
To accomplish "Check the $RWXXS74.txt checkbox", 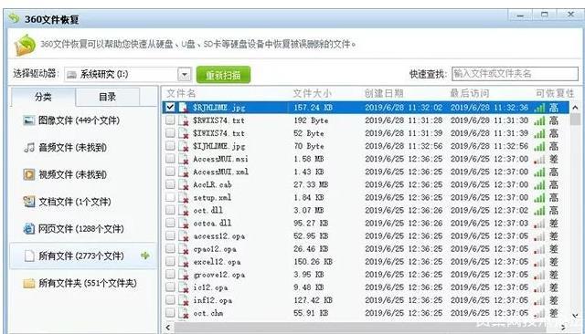I will tap(170, 120).
